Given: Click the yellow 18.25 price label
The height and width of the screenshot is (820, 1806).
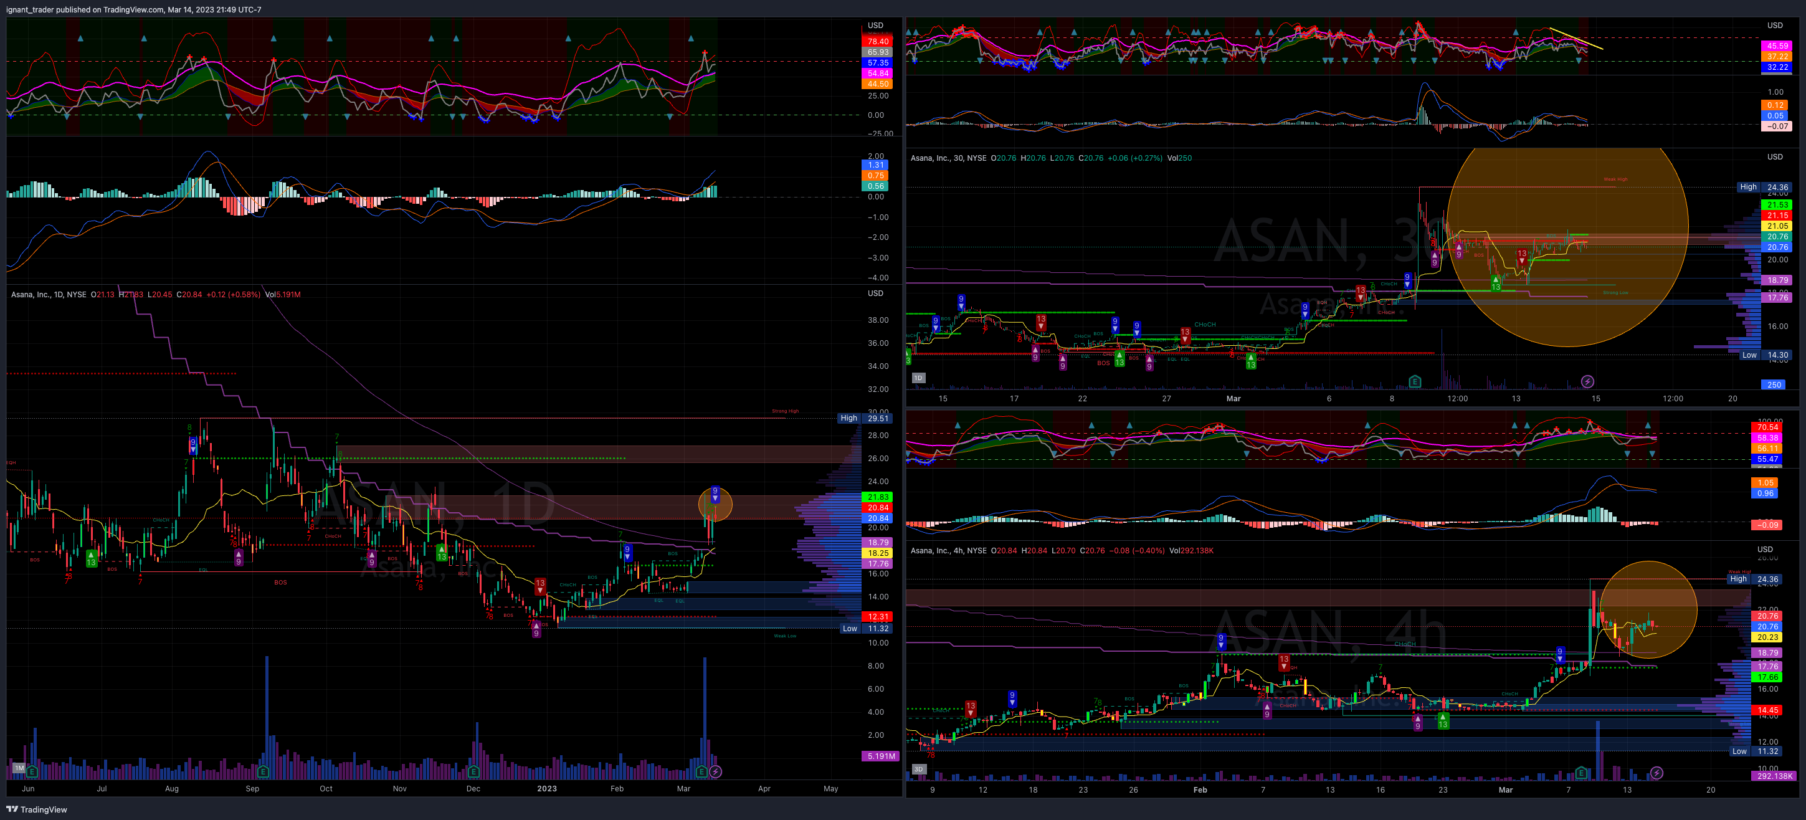Looking at the screenshot, I should (877, 553).
